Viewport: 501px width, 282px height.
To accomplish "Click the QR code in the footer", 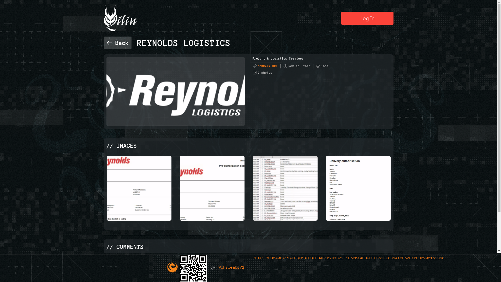I will pyautogui.click(x=193, y=268).
